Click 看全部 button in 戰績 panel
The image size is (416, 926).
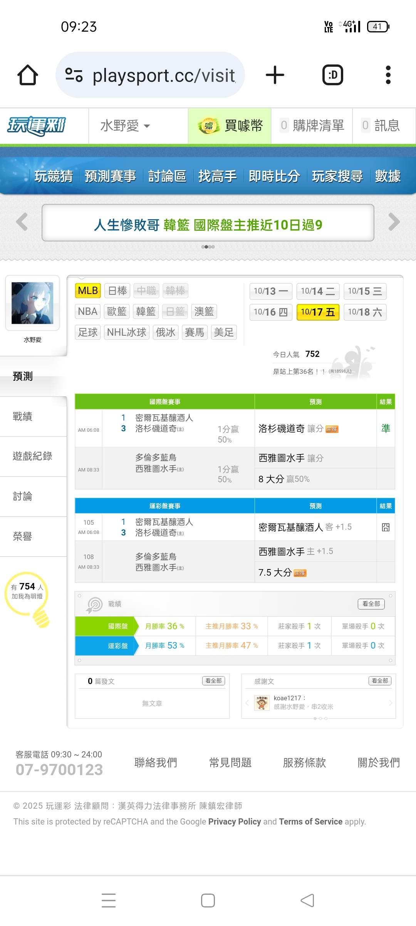click(x=371, y=604)
